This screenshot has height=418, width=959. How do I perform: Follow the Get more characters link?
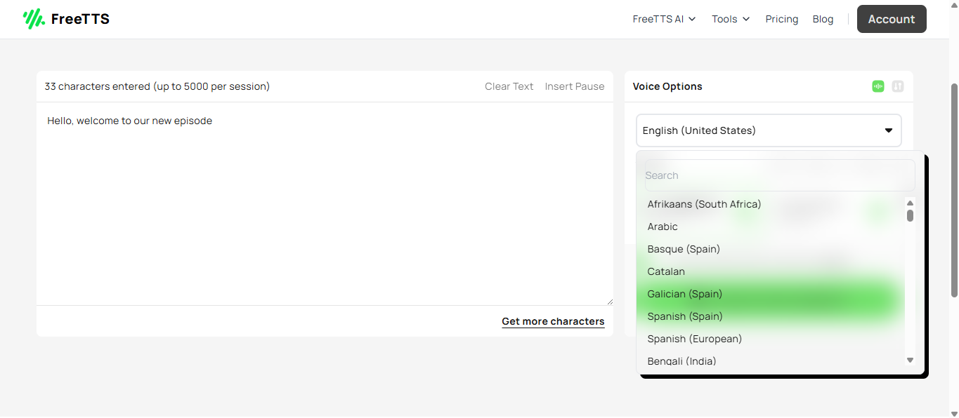[552, 321]
